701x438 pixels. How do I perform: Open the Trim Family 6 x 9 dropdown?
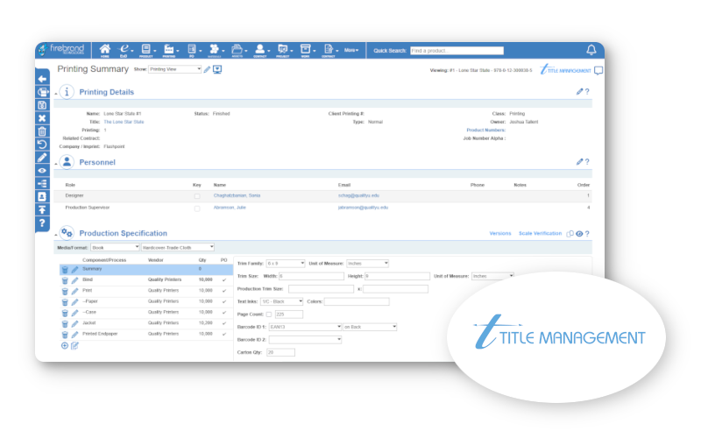coord(286,264)
